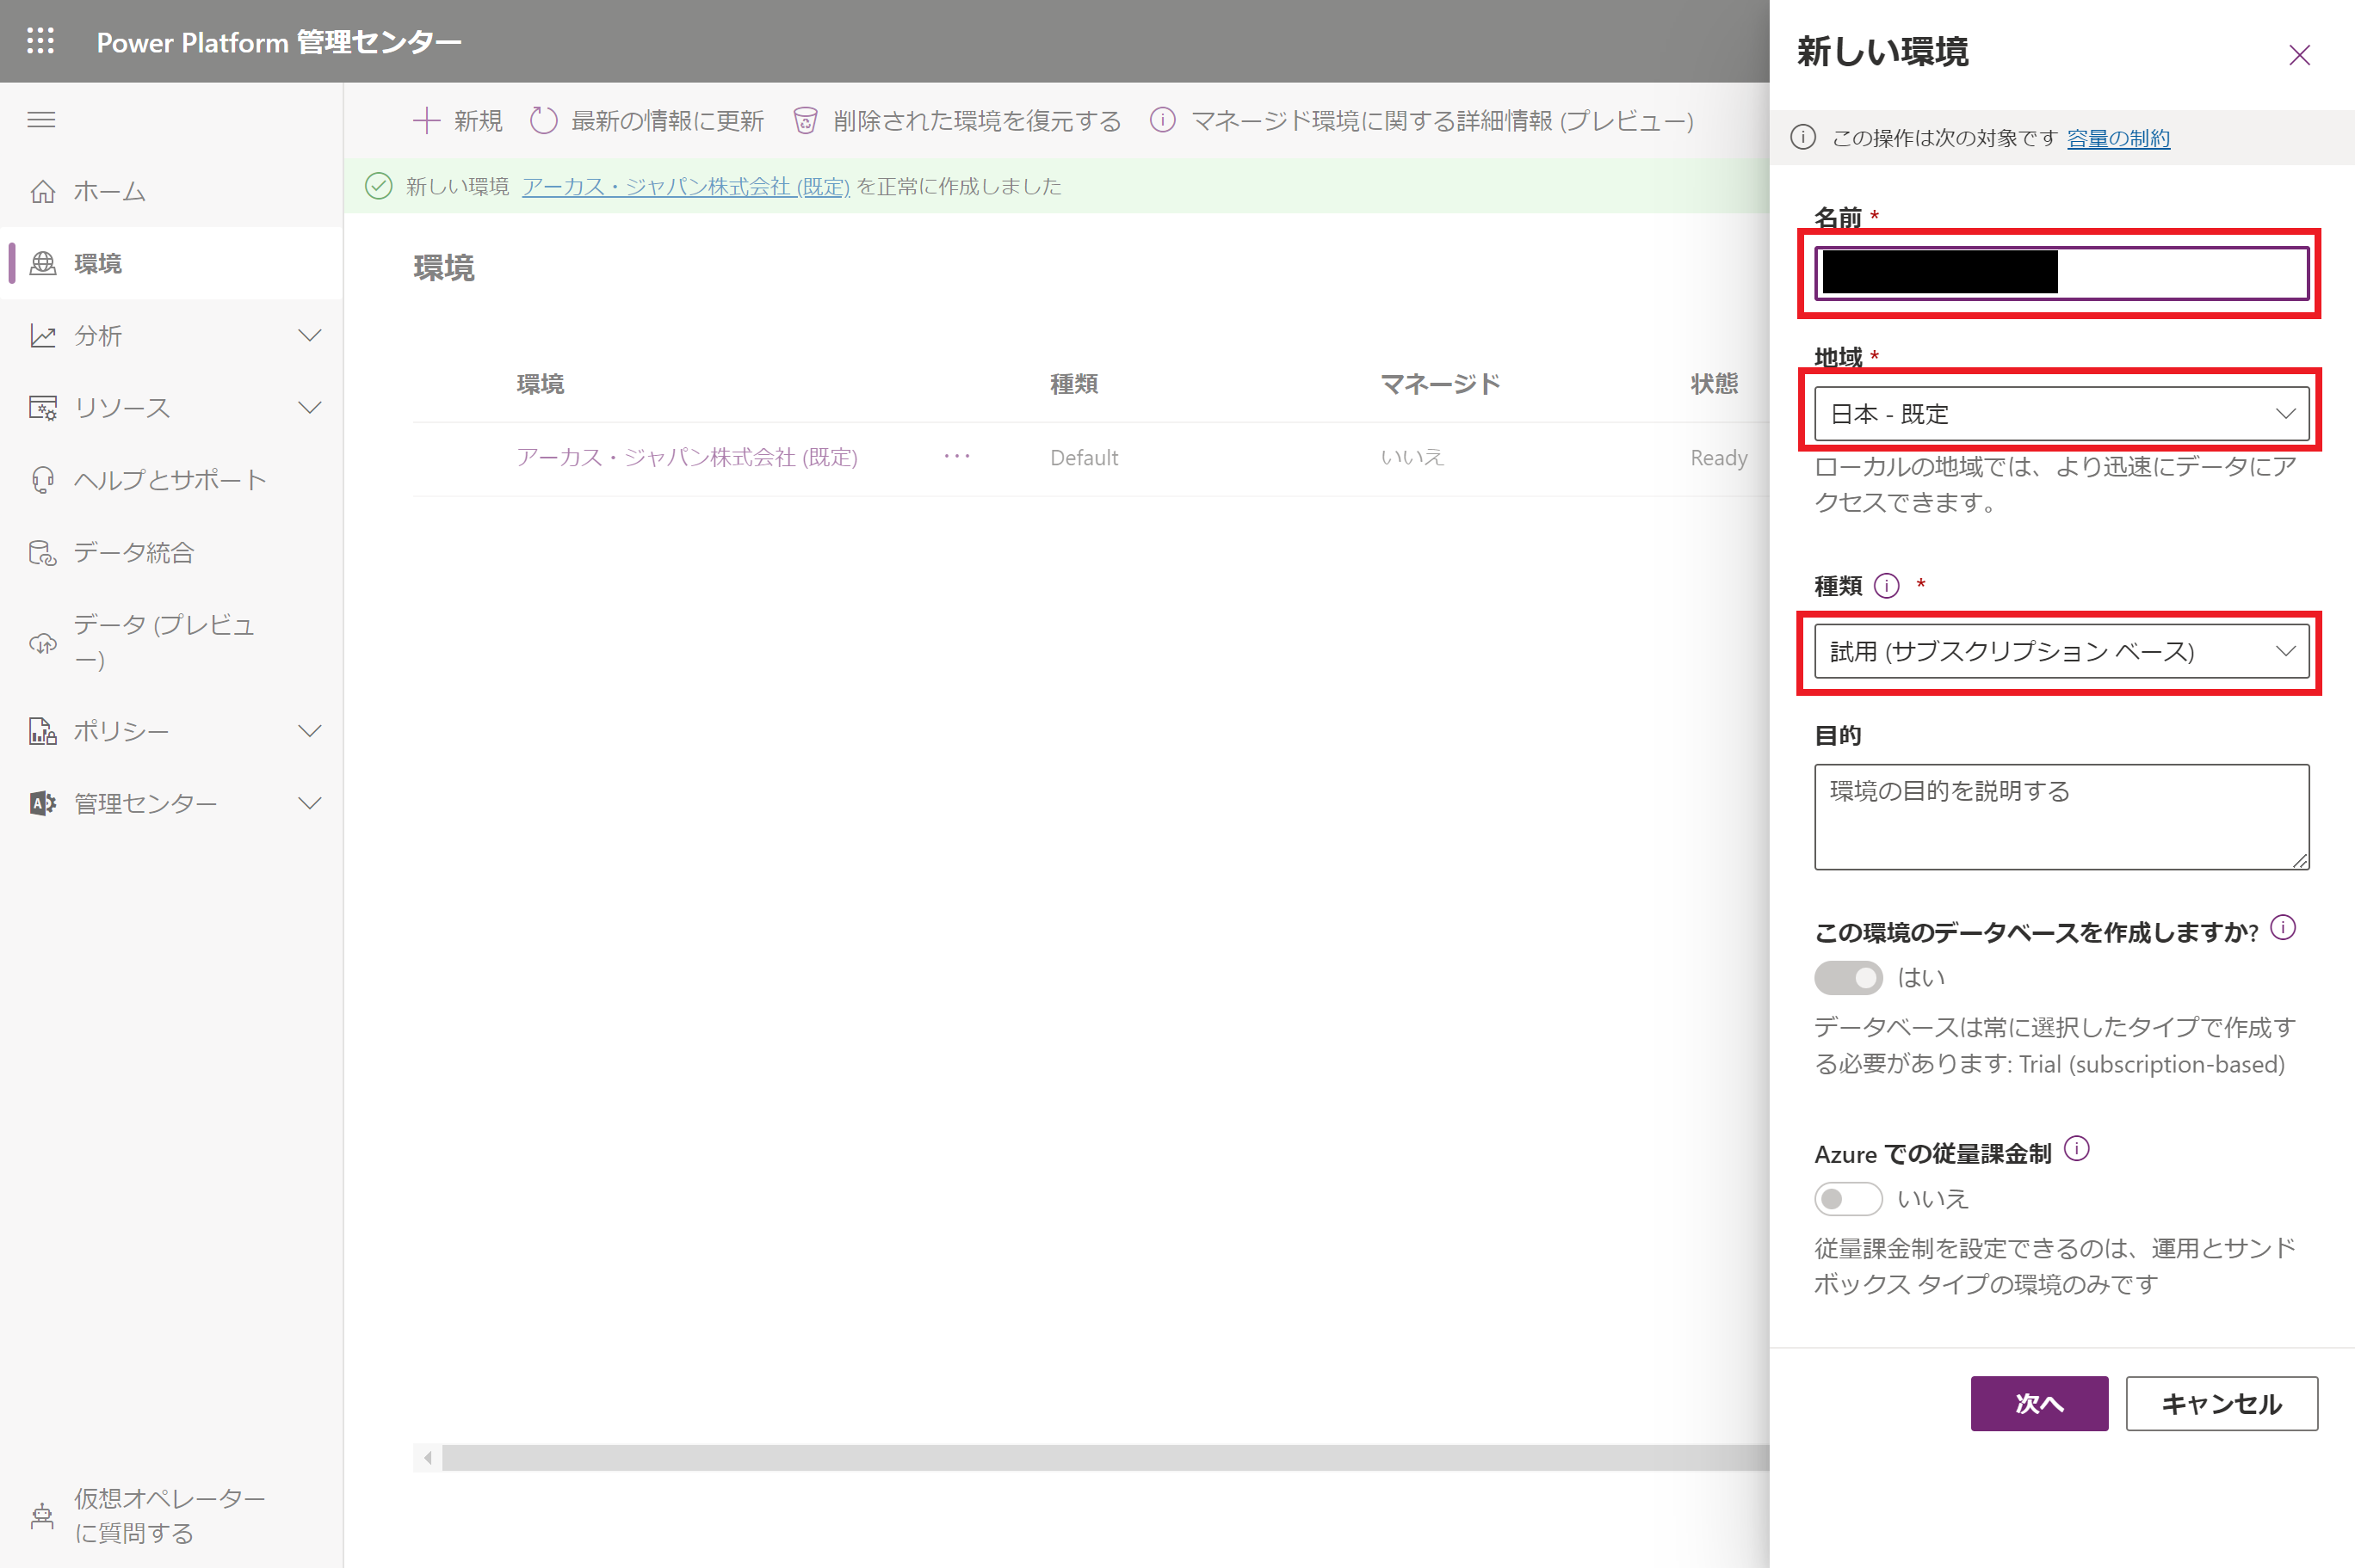
Task: Close the 新しい環境 panel with X
Action: [x=2300, y=55]
